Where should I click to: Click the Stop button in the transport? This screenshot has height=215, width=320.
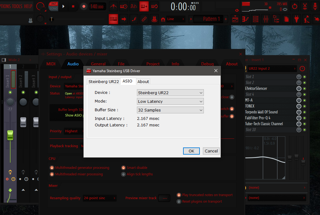pos(73,6)
